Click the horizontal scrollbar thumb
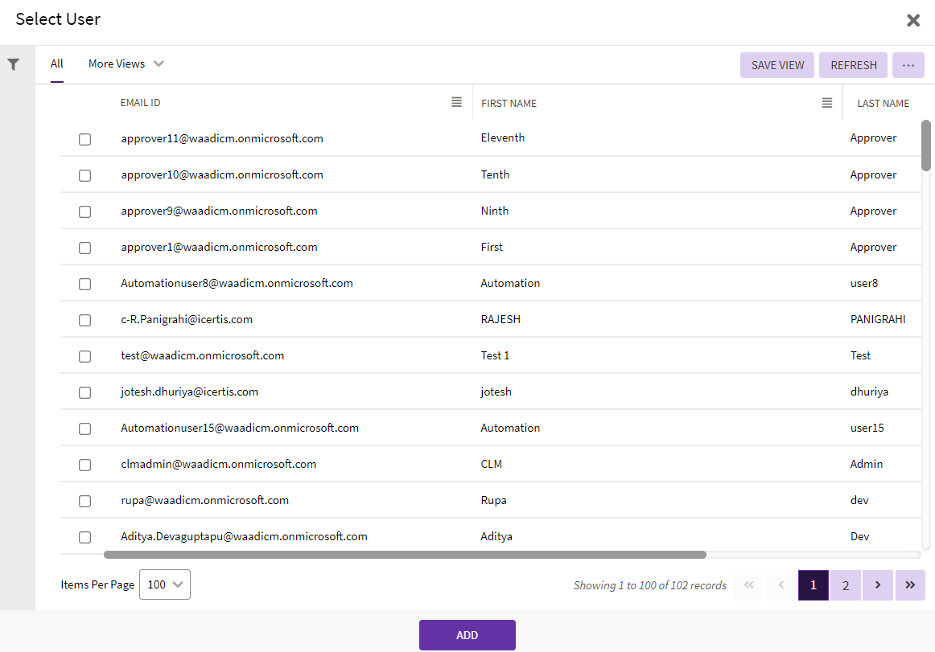The width and height of the screenshot is (935, 652). [405, 555]
